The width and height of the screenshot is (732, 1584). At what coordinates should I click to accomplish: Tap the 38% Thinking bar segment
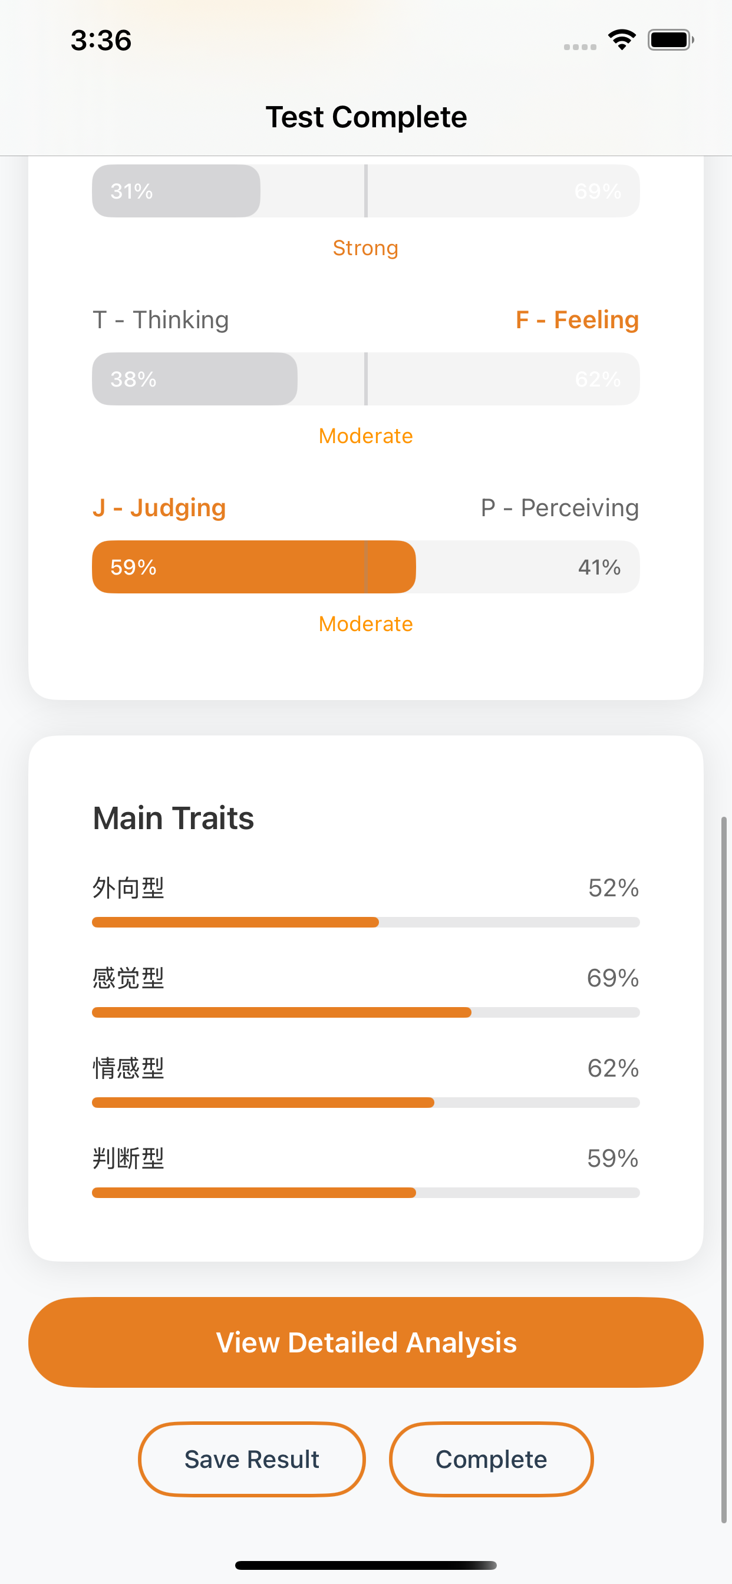pyautogui.click(x=194, y=379)
